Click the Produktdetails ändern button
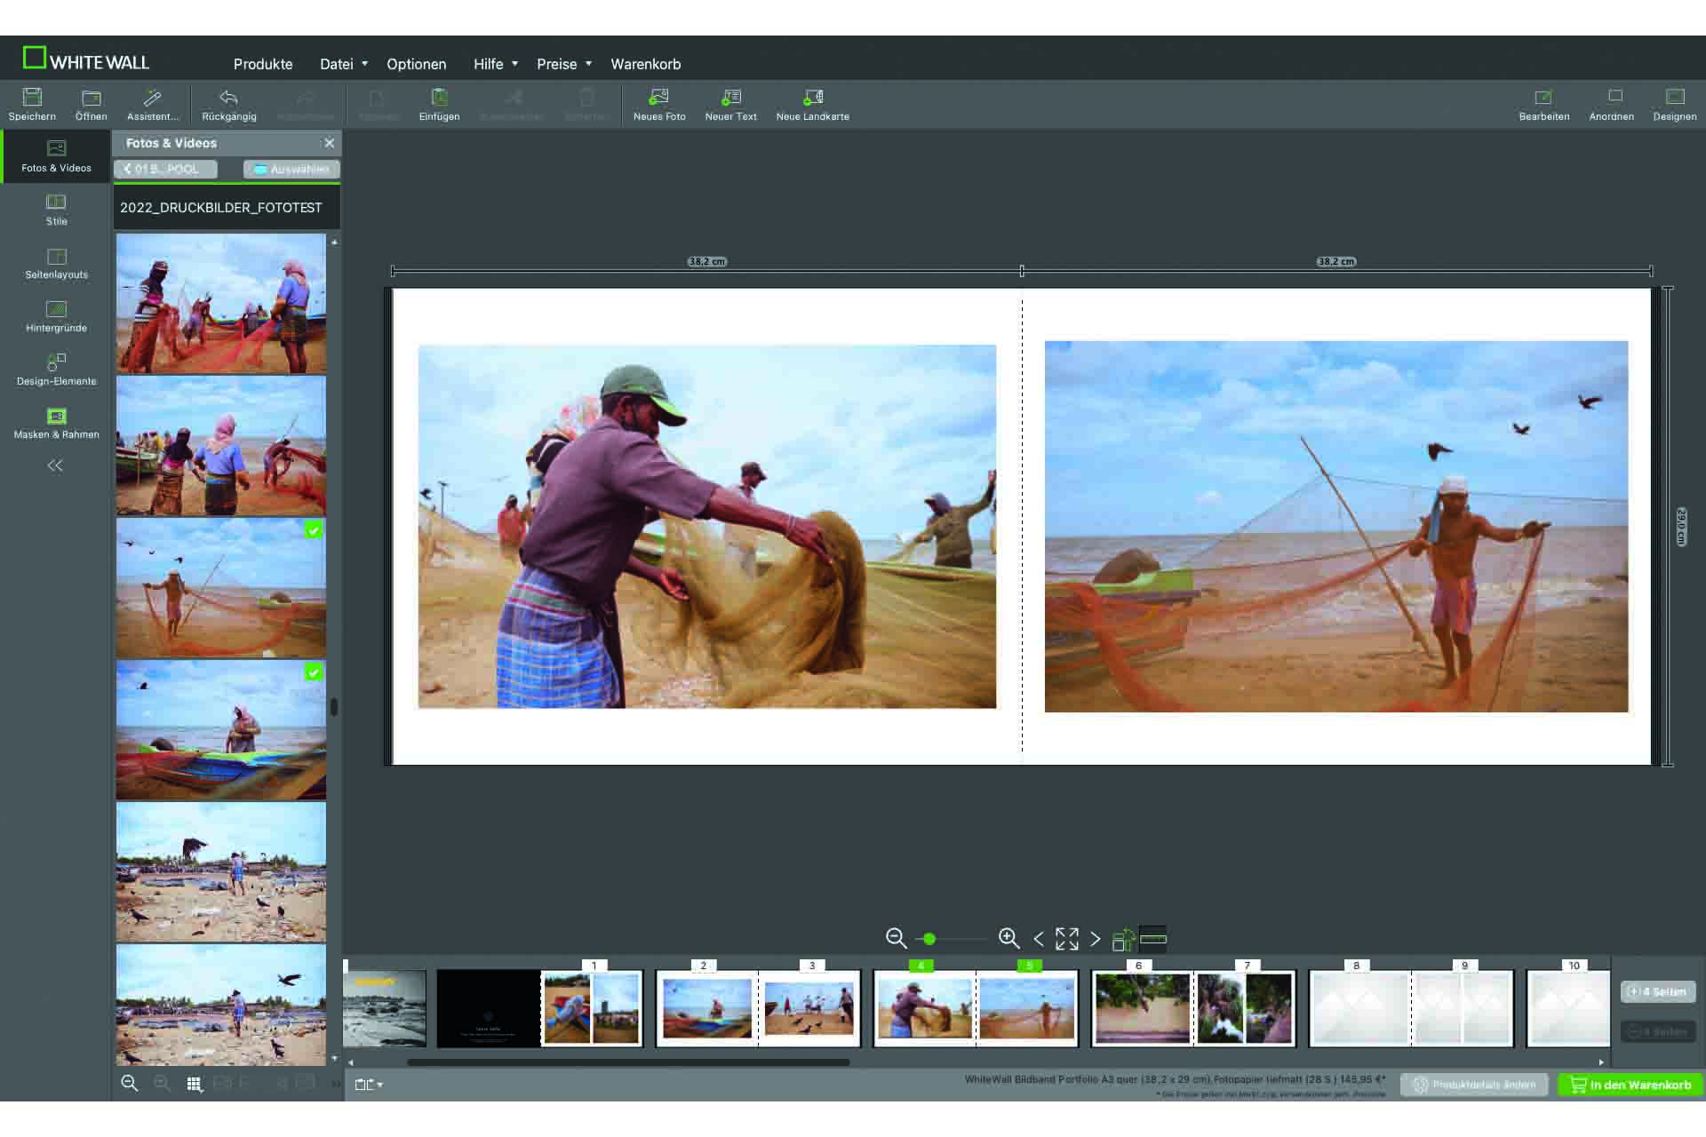The height and width of the screenshot is (1137, 1706). (x=1475, y=1085)
